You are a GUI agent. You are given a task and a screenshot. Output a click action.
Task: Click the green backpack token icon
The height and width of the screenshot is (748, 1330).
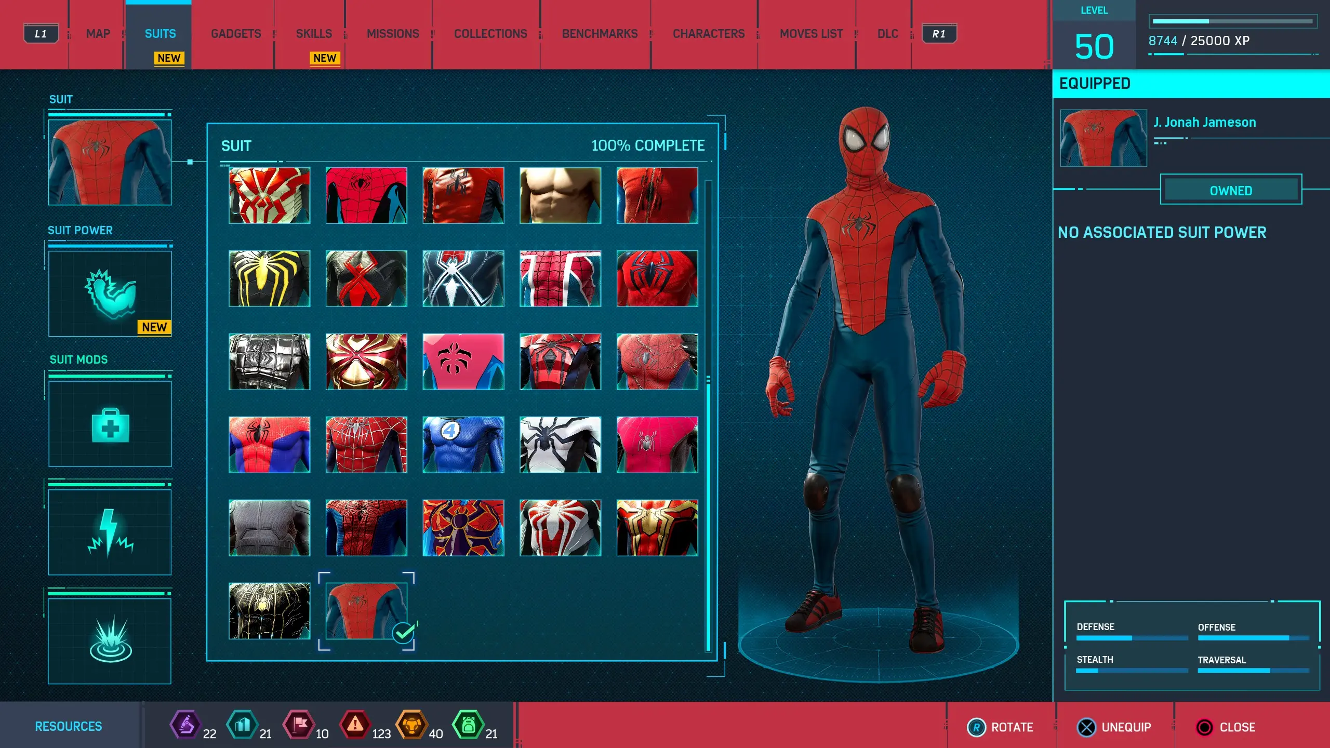(468, 725)
